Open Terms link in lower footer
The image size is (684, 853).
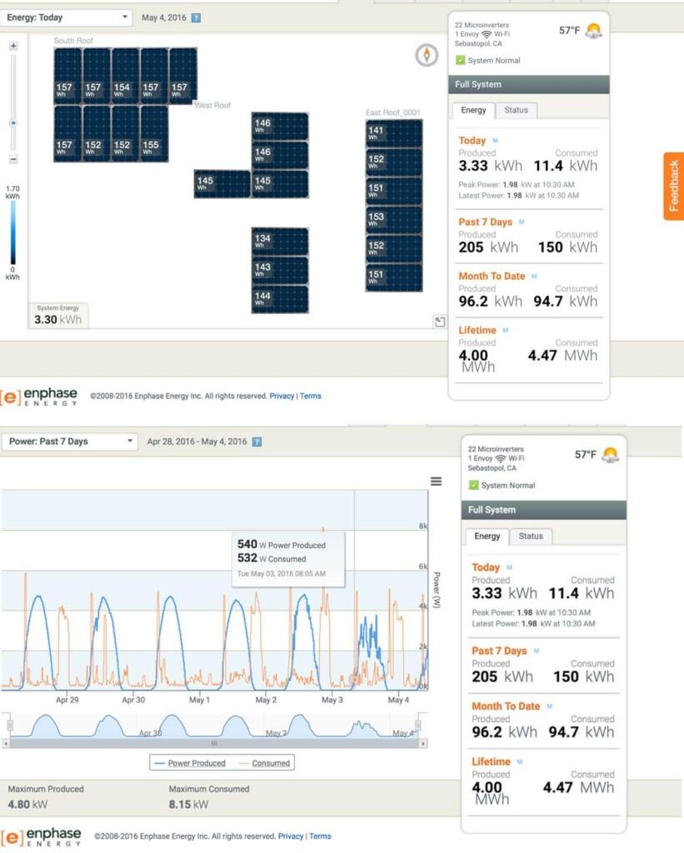pos(320,836)
